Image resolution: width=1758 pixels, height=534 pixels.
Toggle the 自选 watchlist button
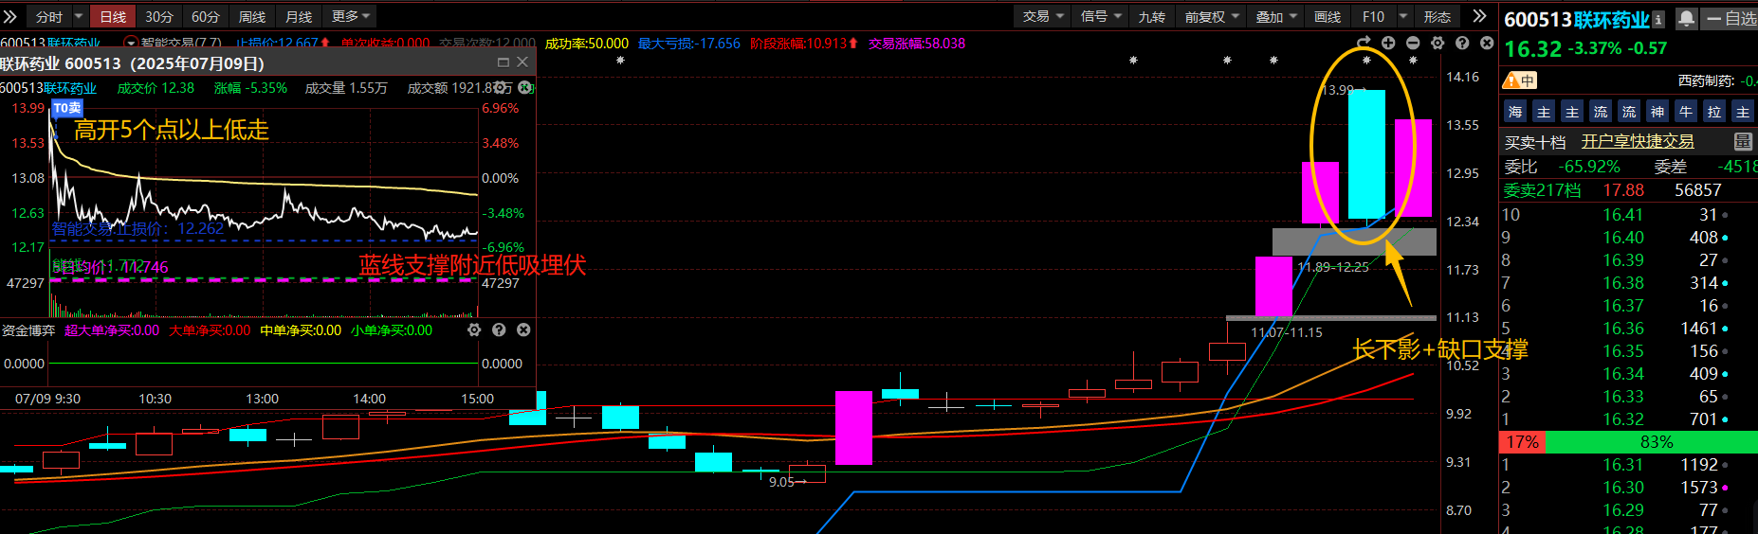(1731, 18)
